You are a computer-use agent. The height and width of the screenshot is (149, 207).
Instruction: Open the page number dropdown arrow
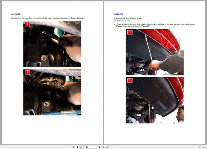[x=97, y=147]
